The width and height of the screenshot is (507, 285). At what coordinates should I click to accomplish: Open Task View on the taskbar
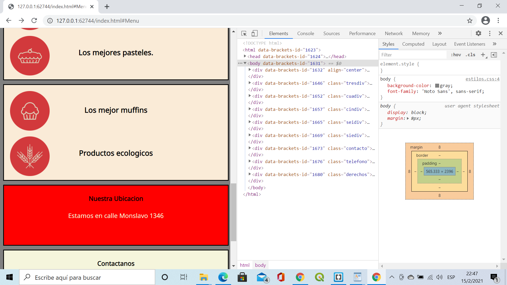[x=184, y=277]
